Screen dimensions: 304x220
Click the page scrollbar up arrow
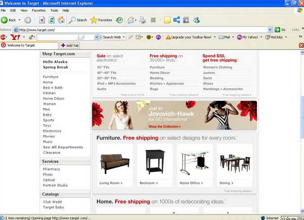coord(302,52)
